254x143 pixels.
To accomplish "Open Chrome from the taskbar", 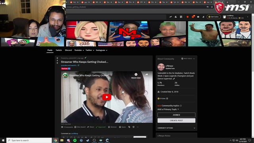I will coord(56,140).
